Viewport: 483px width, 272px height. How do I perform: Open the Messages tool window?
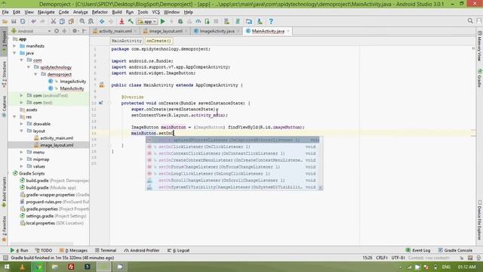pos(73,250)
